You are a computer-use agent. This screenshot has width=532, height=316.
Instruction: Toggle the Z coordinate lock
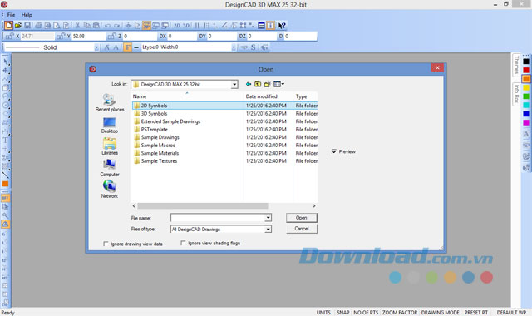111,36
